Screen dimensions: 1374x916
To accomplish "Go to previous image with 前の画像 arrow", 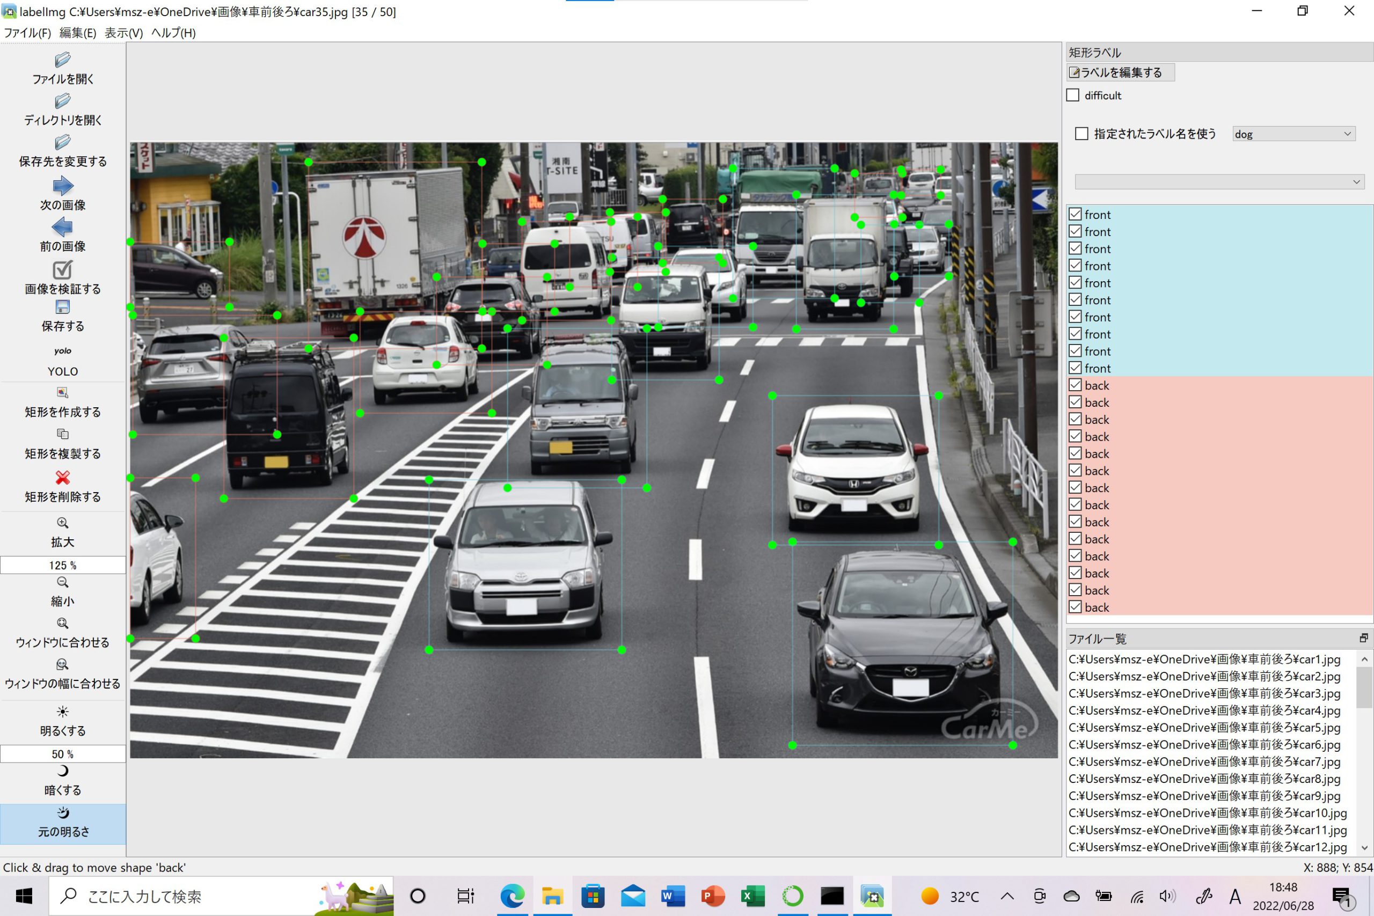I will coord(62,227).
